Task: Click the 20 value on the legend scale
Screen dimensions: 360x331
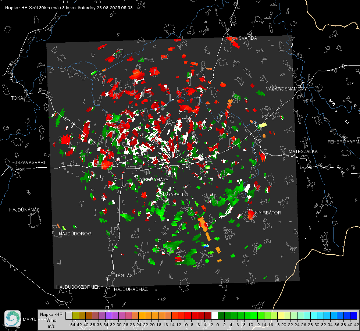Action: point(284,325)
